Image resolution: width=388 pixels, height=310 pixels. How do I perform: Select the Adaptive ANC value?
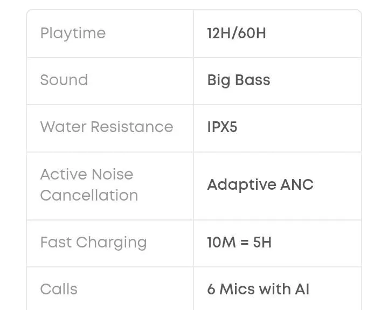click(x=260, y=184)
